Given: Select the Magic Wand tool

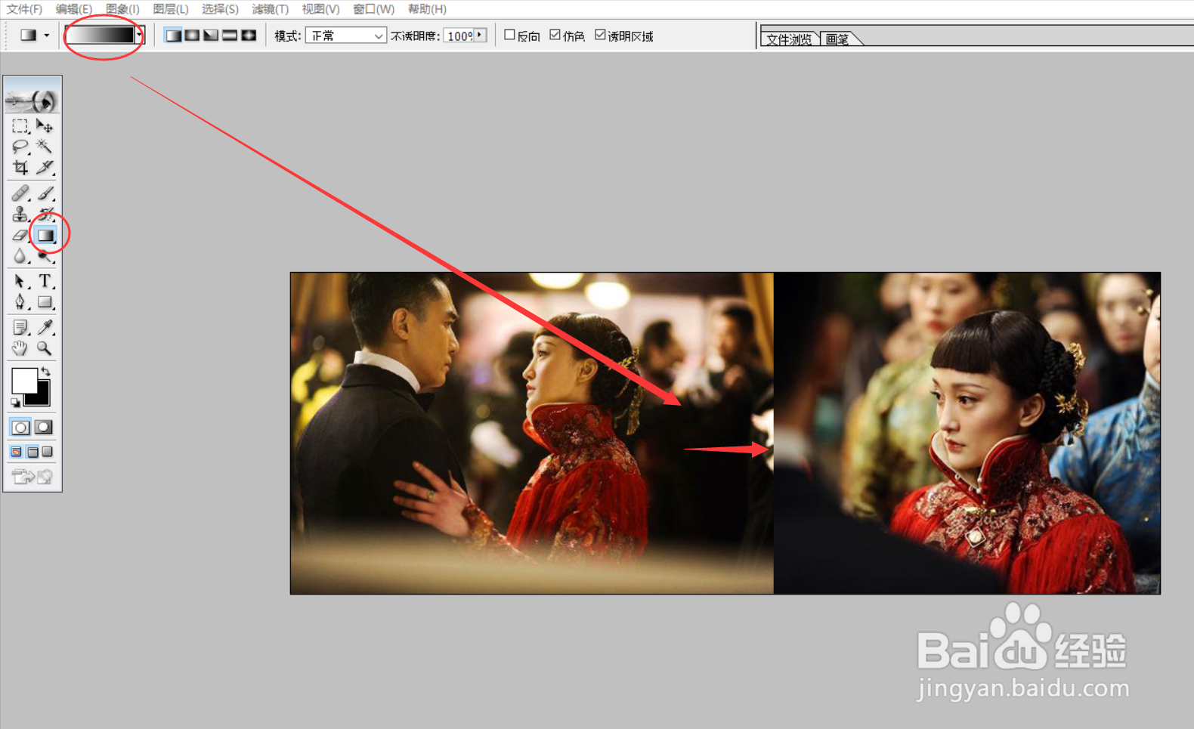Looking at the screenshot, I should (x=45, y=147).
